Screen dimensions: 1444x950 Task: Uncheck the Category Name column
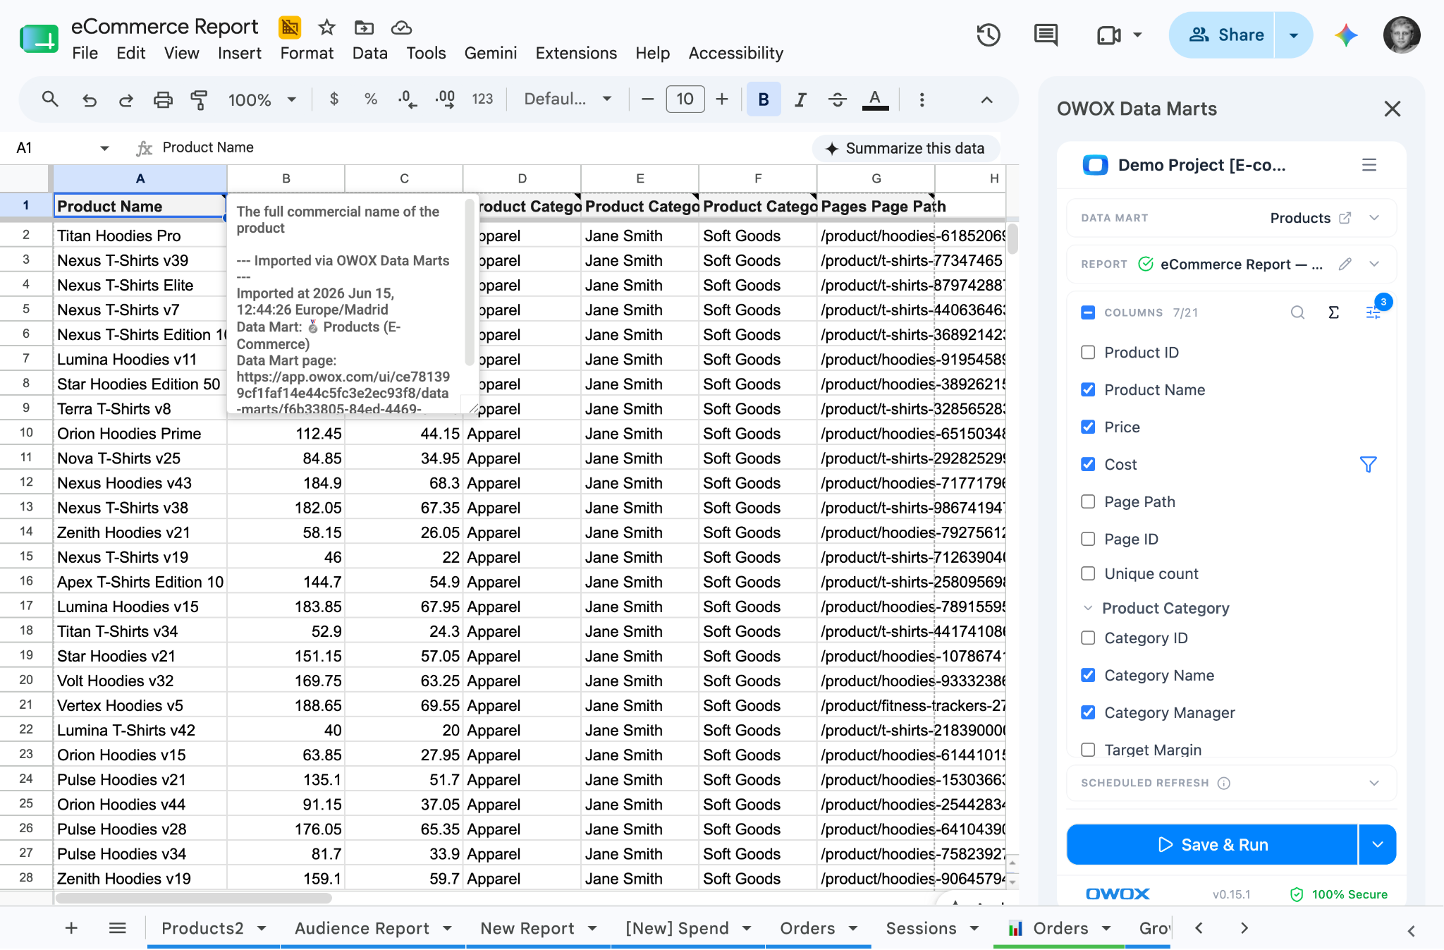click(1088, 676)
